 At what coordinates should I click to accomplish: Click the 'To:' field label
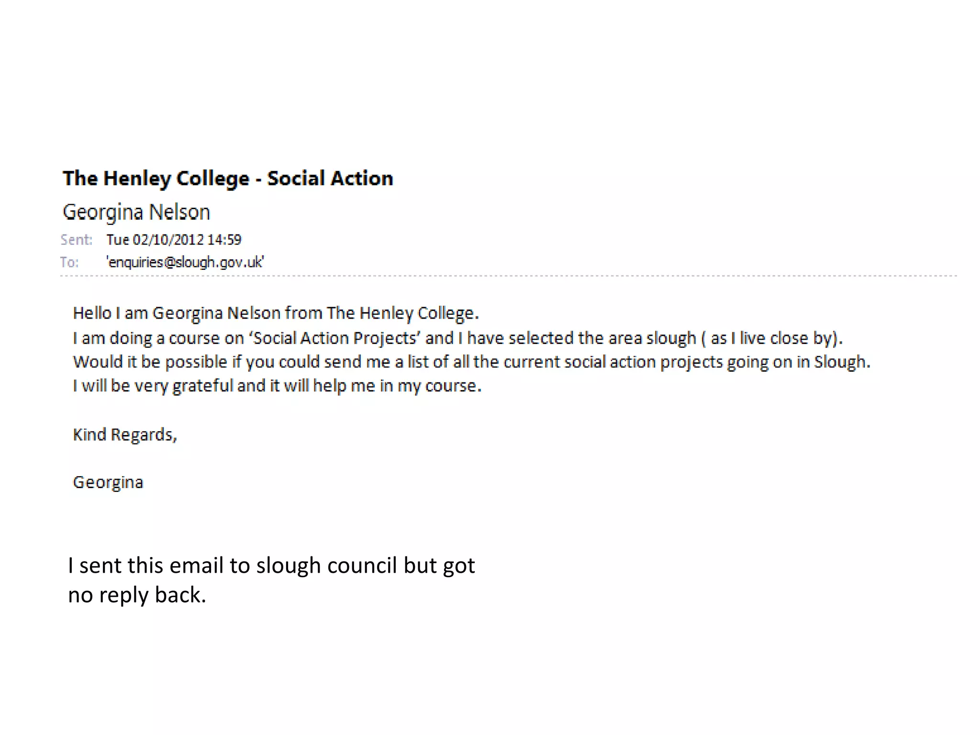(69, 262)
